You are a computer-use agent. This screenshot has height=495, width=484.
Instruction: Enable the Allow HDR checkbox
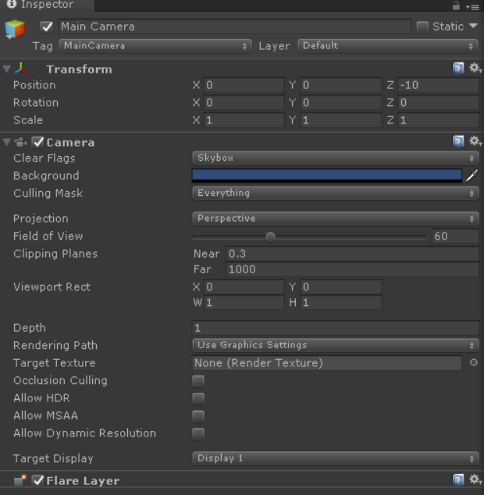click(198, 398)
